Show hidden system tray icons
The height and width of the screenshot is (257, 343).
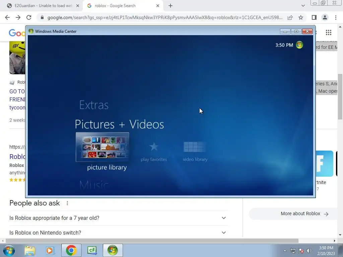tap(285, 251)
